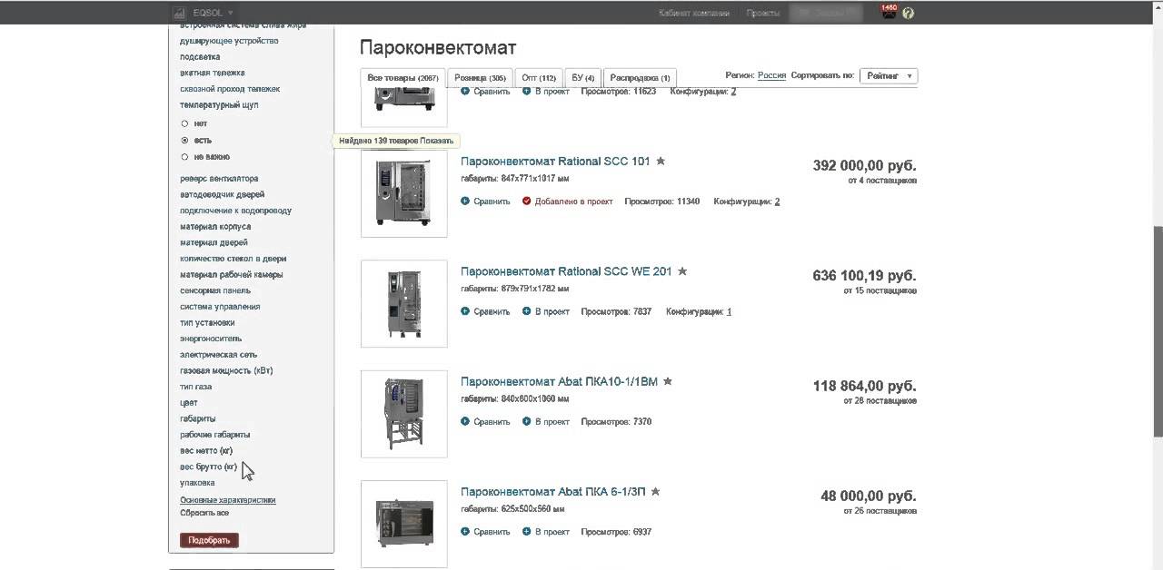Viewport: 1163px width, 570px height.
Task: Expand the 'вес брутто (кг)' filter
Action: click(208, 467)
